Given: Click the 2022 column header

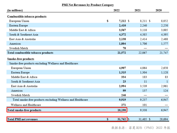Looking at the screenshot, I should pyautogui.click(x=116, y=10).
